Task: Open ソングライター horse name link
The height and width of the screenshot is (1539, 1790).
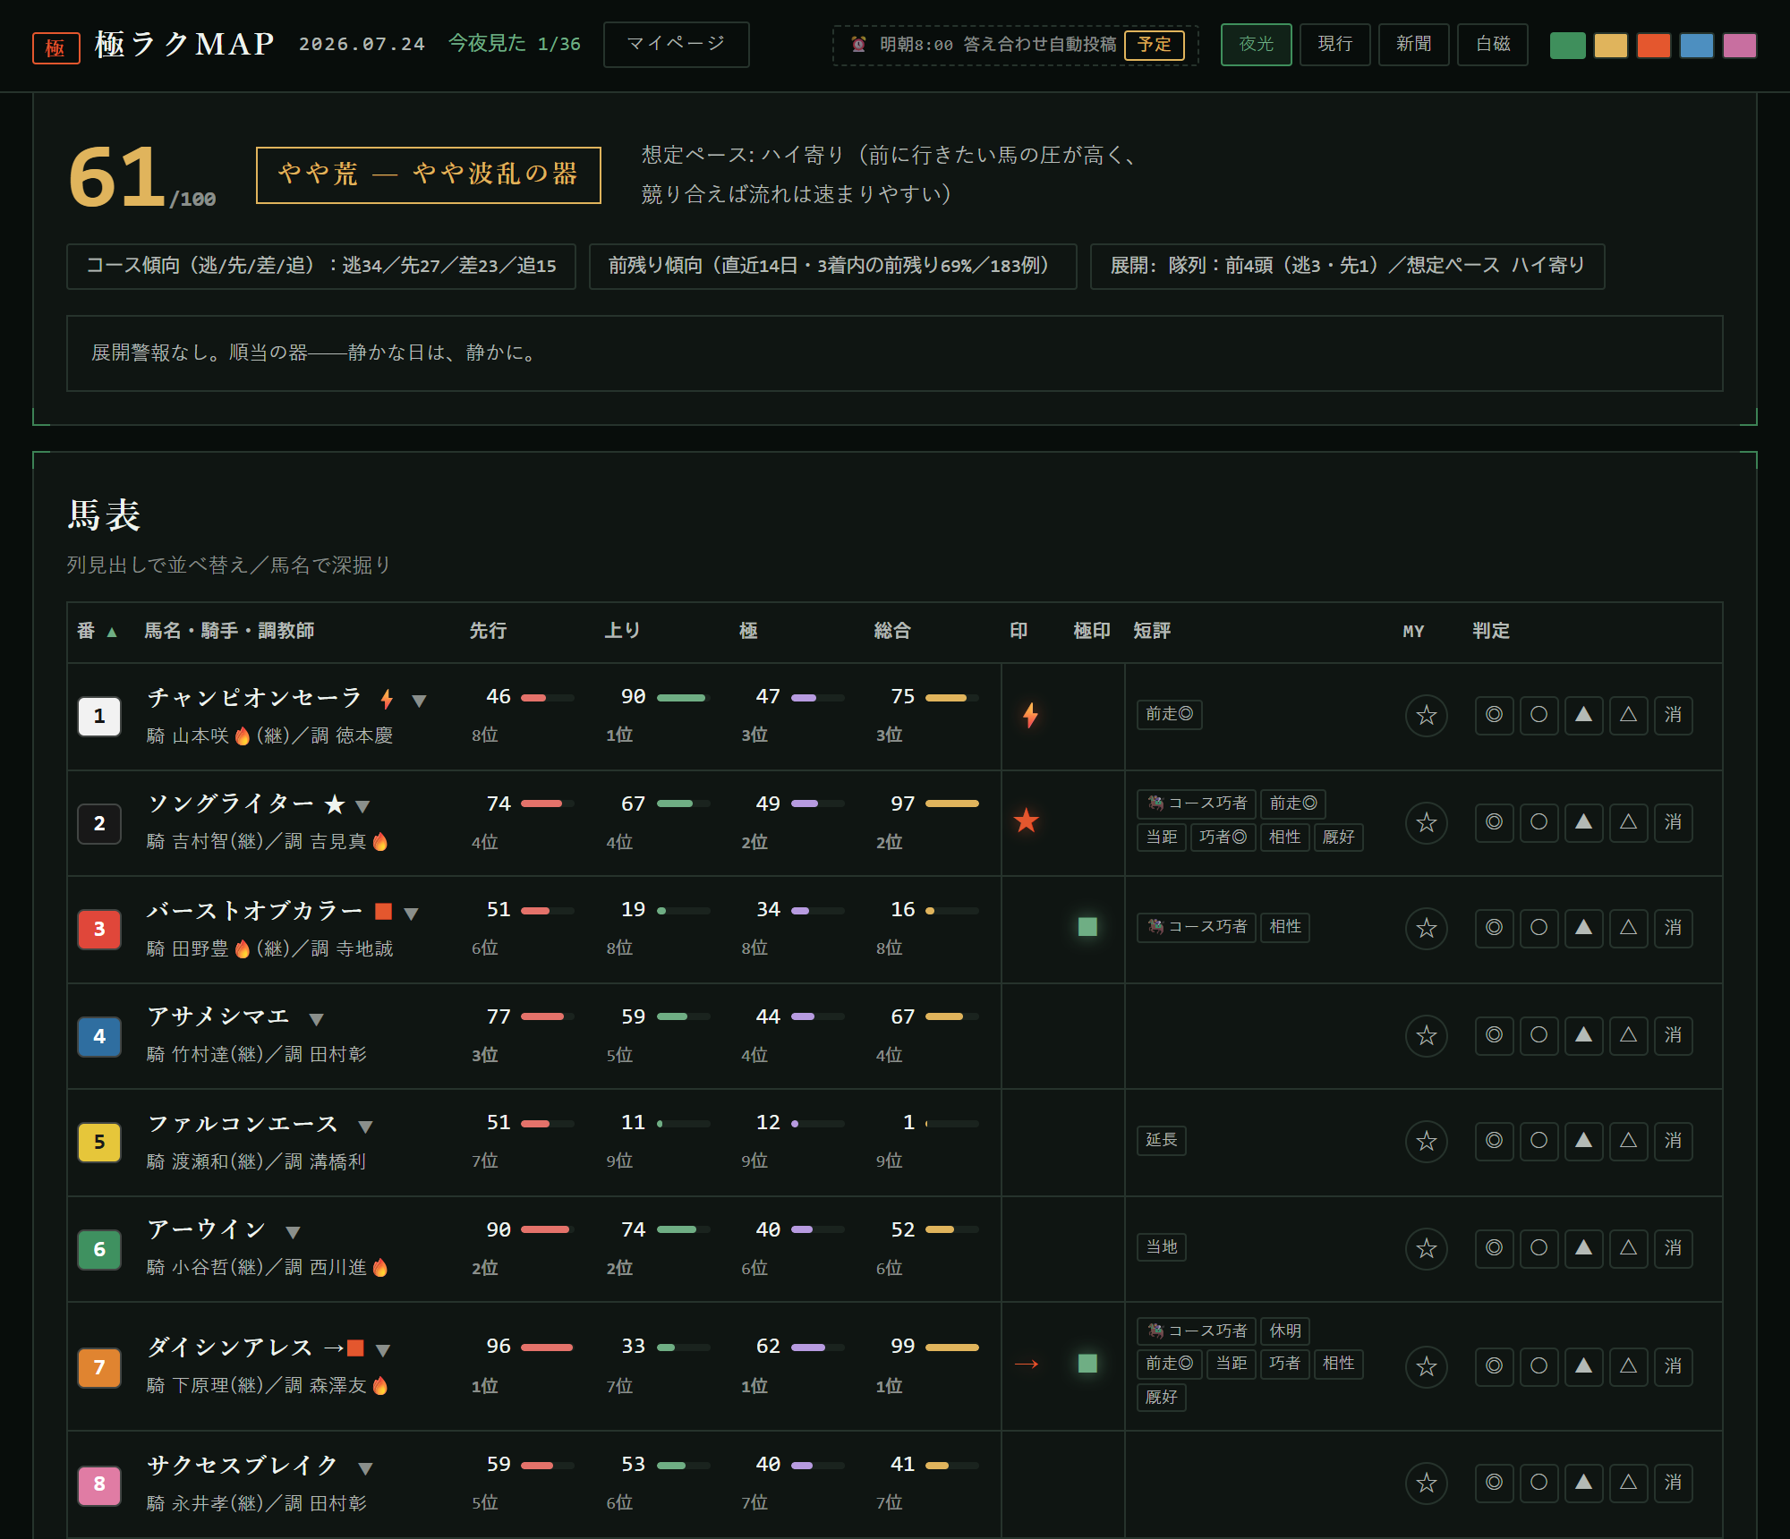Action: coord(231,804)
